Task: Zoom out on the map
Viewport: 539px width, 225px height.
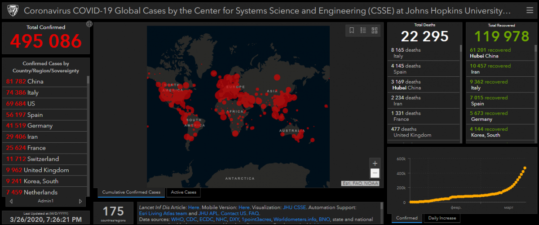Action: tap(375, 173)
